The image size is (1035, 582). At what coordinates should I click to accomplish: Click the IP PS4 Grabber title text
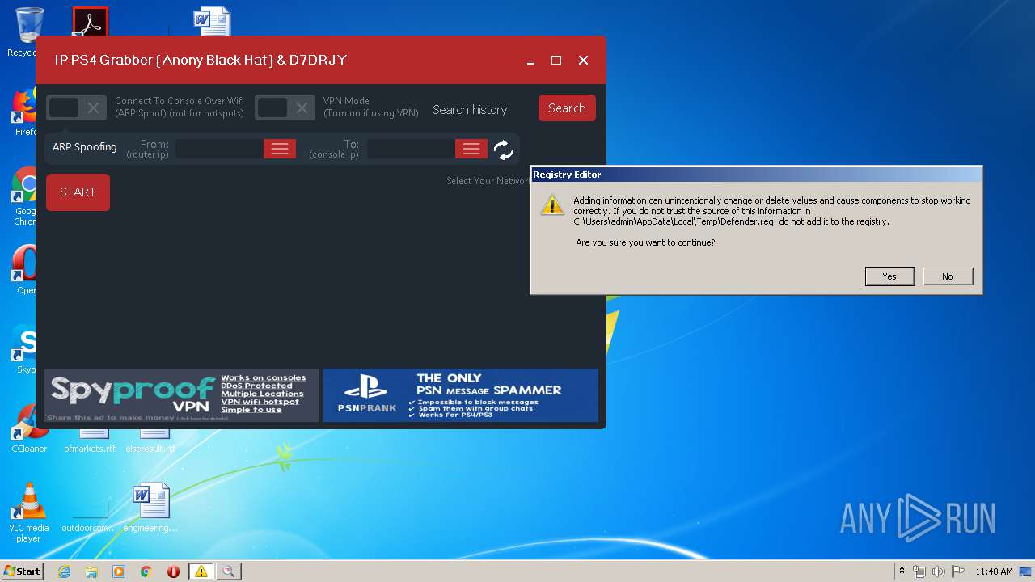click(201, 61)
